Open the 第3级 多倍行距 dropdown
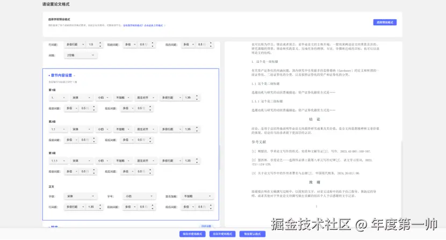The width and height of the screenshot is (446, 240). 171,161
